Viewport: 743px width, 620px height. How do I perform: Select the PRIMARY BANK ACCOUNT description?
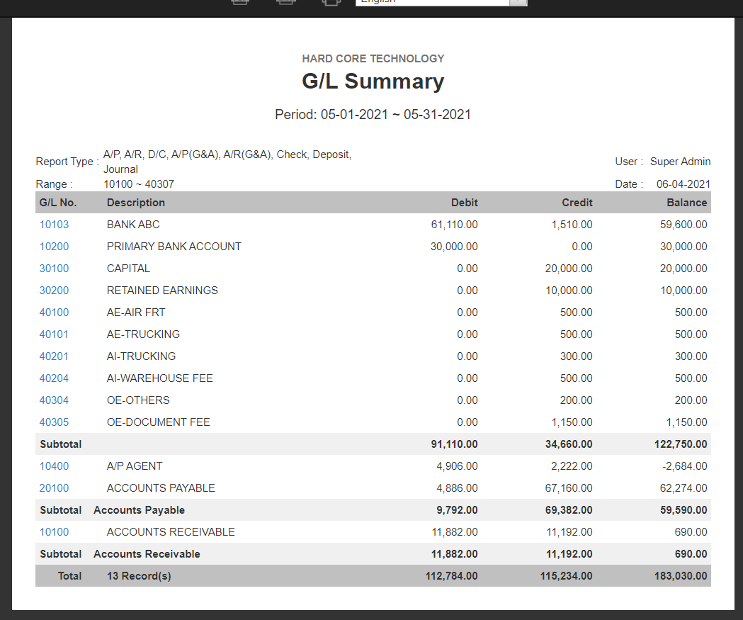(x=174, y=247)
